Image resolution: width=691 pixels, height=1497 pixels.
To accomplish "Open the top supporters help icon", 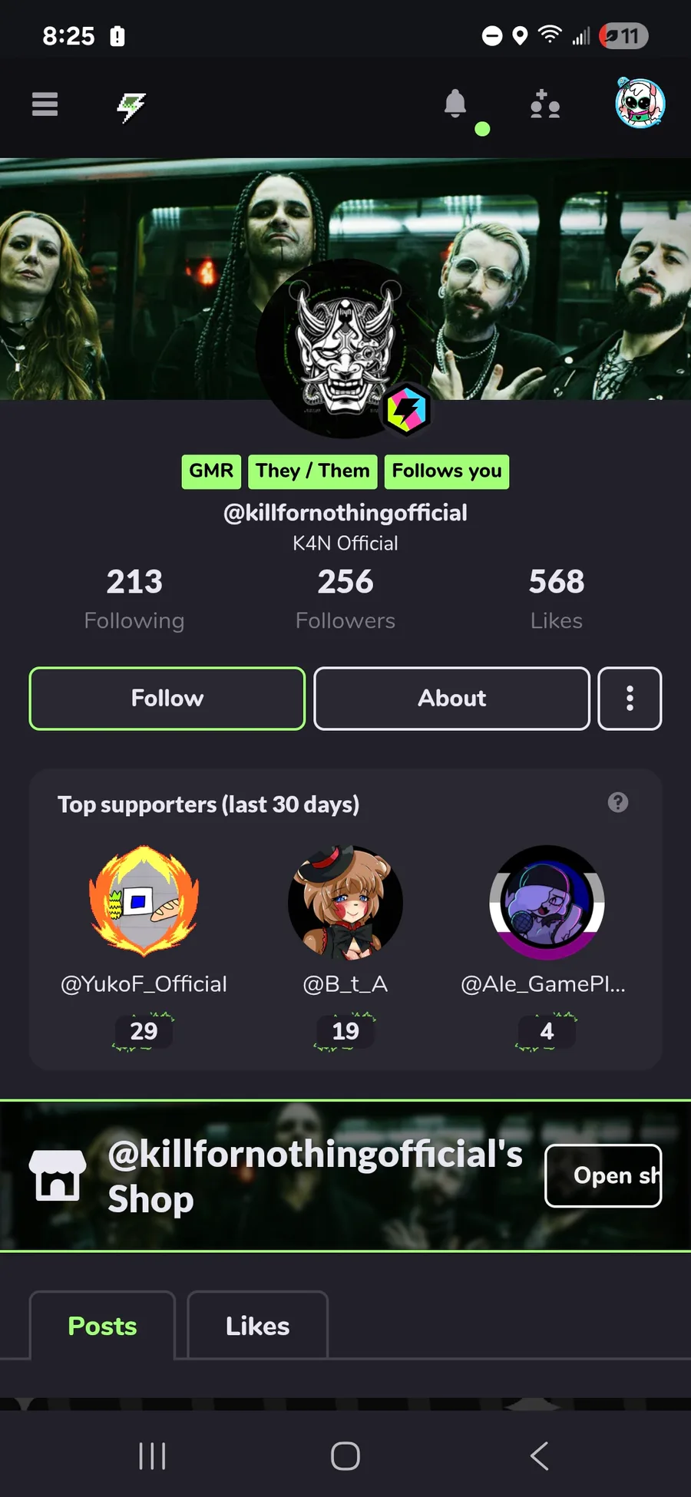I will 618,802.
